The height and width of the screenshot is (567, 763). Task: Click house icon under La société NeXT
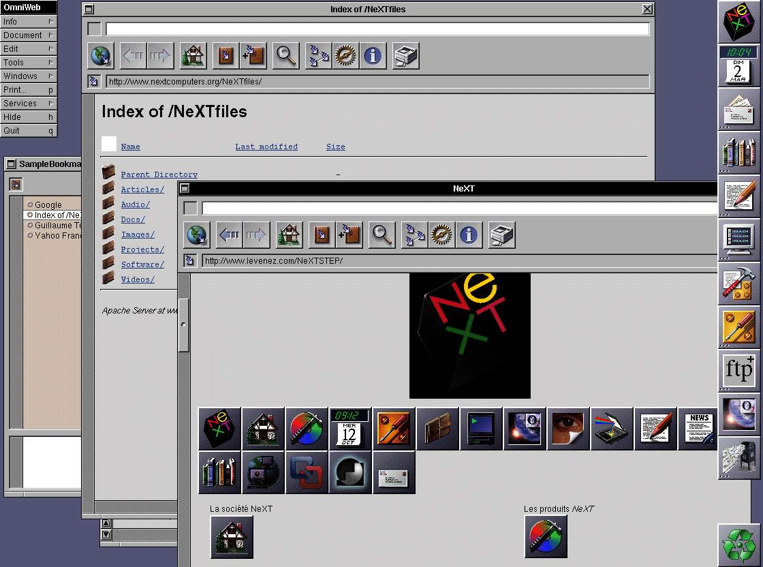click(232, 537)
